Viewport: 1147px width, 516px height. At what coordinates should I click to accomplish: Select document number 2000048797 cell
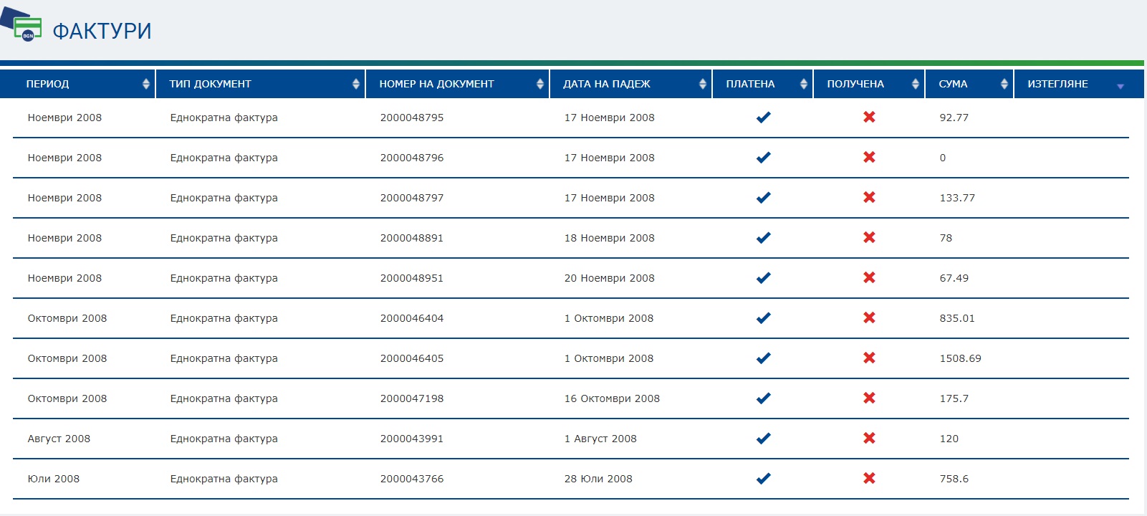tap(411, 198)
